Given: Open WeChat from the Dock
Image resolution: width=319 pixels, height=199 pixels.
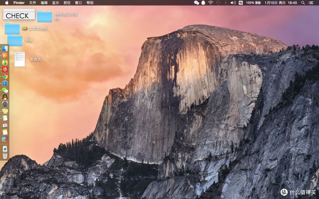Looking at the screenshot, I should point(5,90).
